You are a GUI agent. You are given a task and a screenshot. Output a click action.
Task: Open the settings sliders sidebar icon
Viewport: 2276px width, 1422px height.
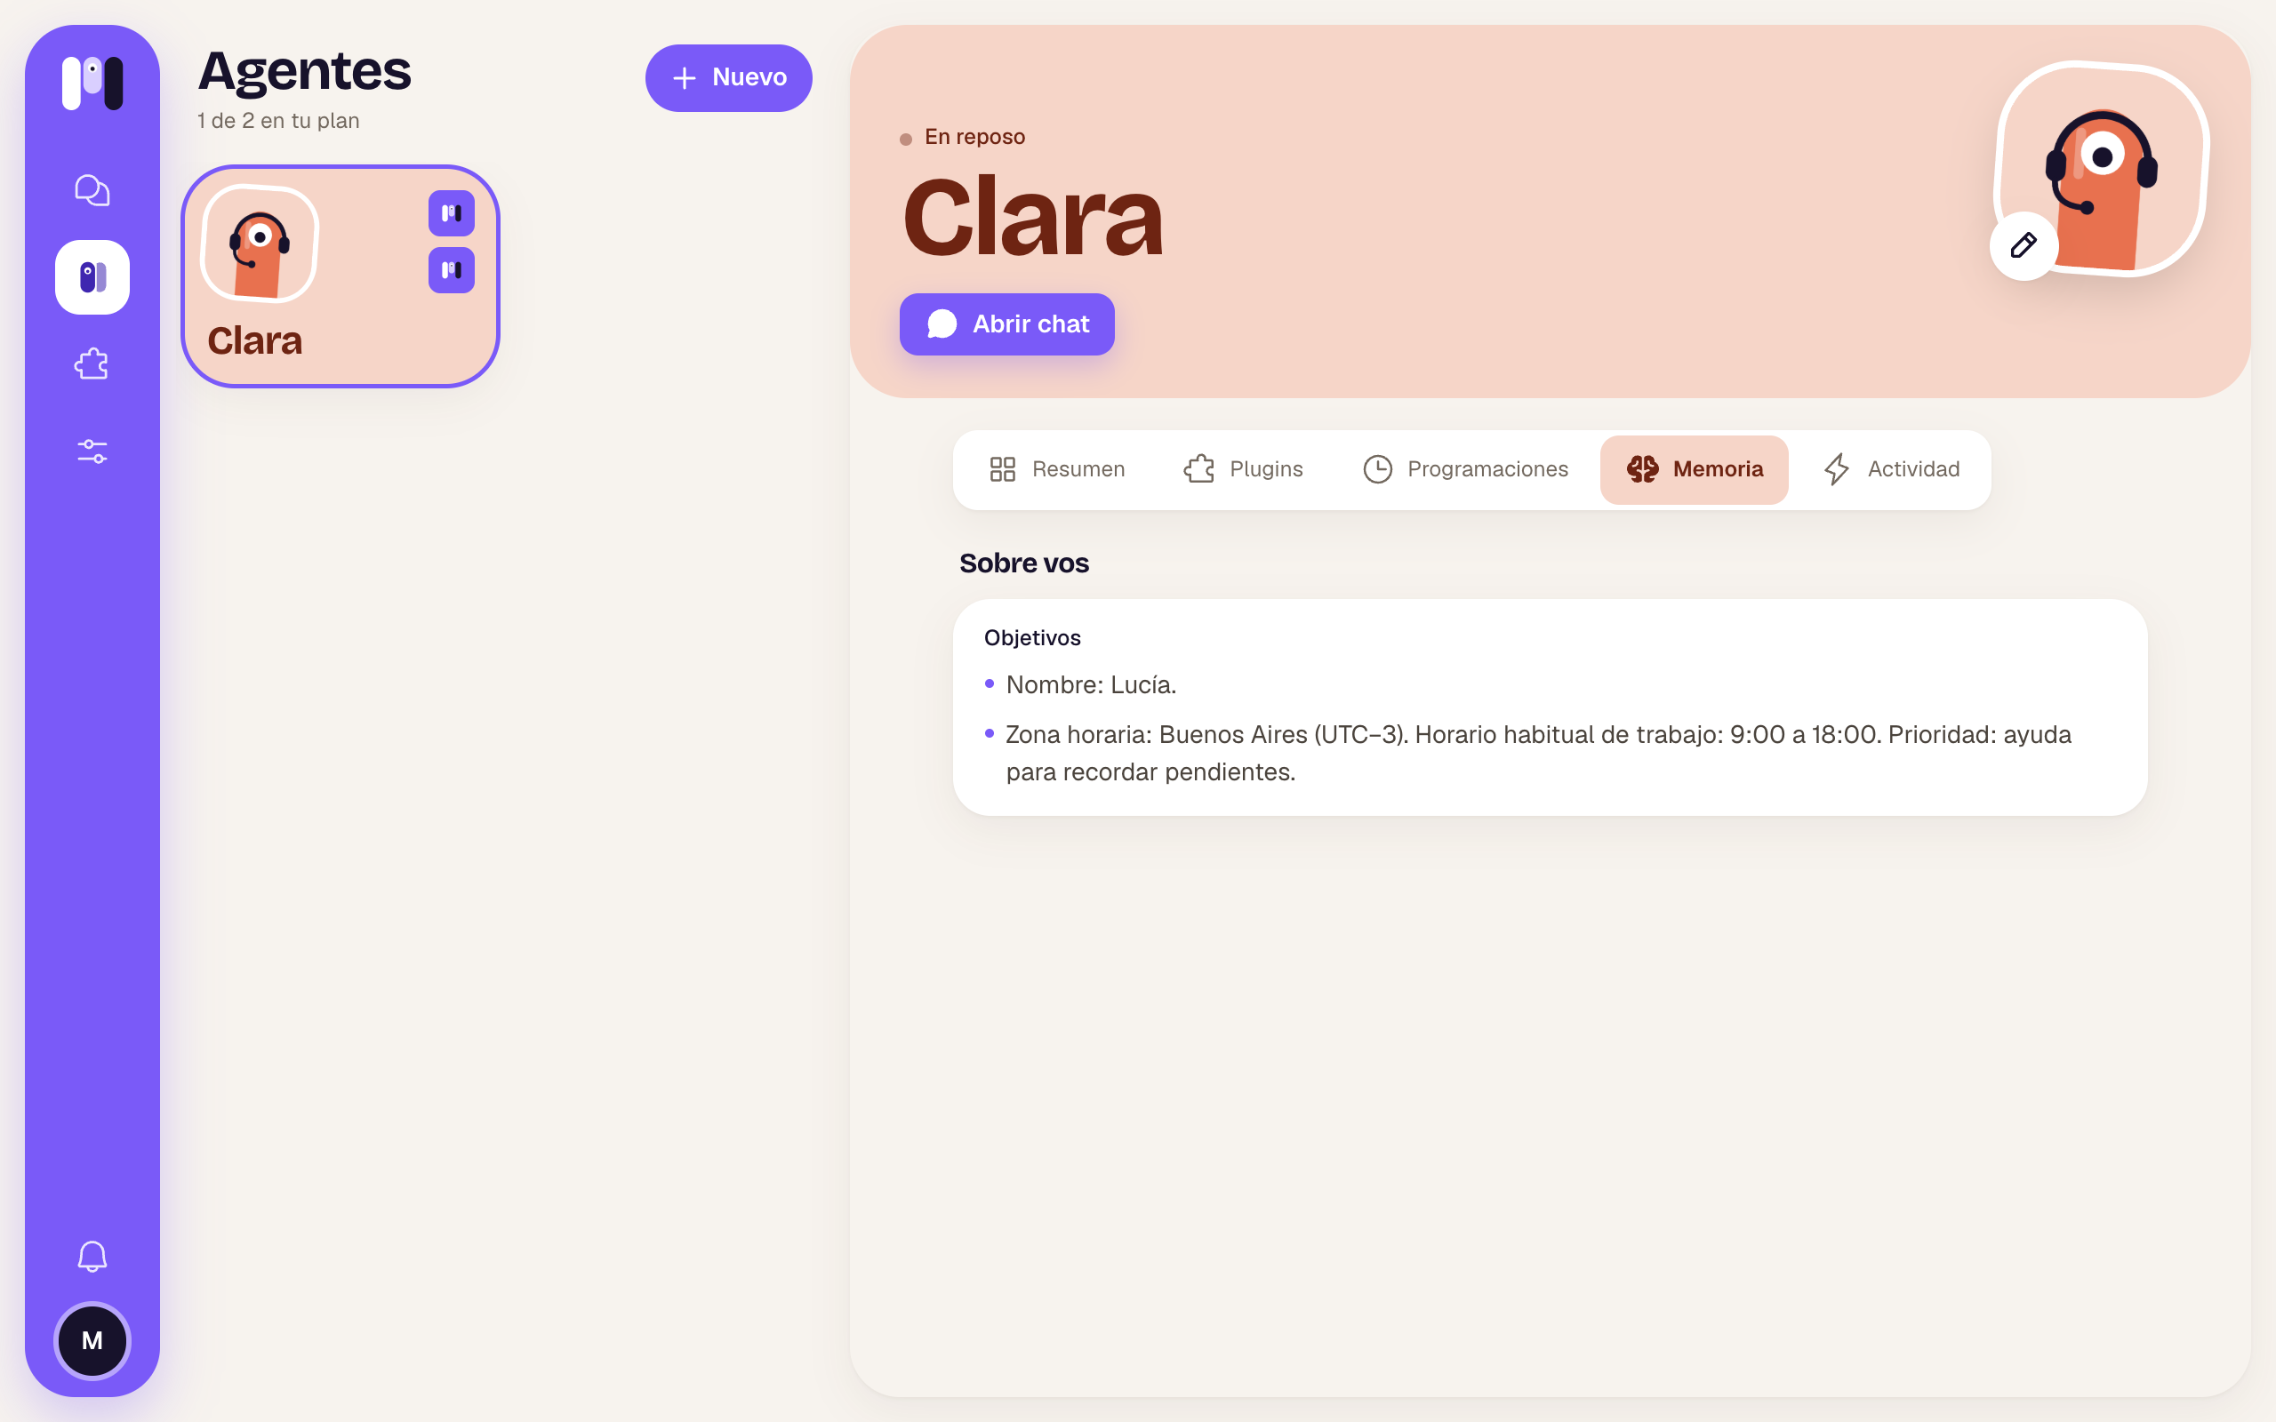[92, 451]
